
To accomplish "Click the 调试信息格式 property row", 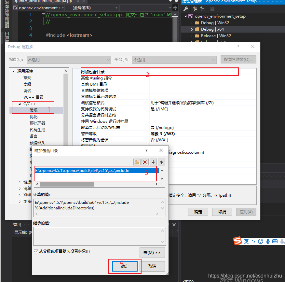I will click(168, 103).
